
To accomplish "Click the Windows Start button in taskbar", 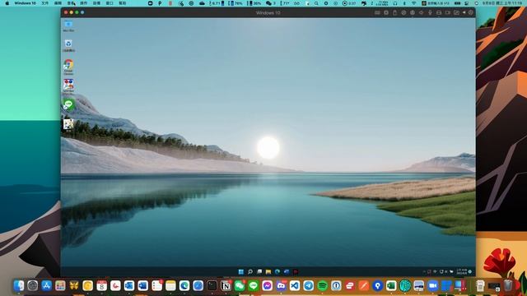I will click(241, 271).
